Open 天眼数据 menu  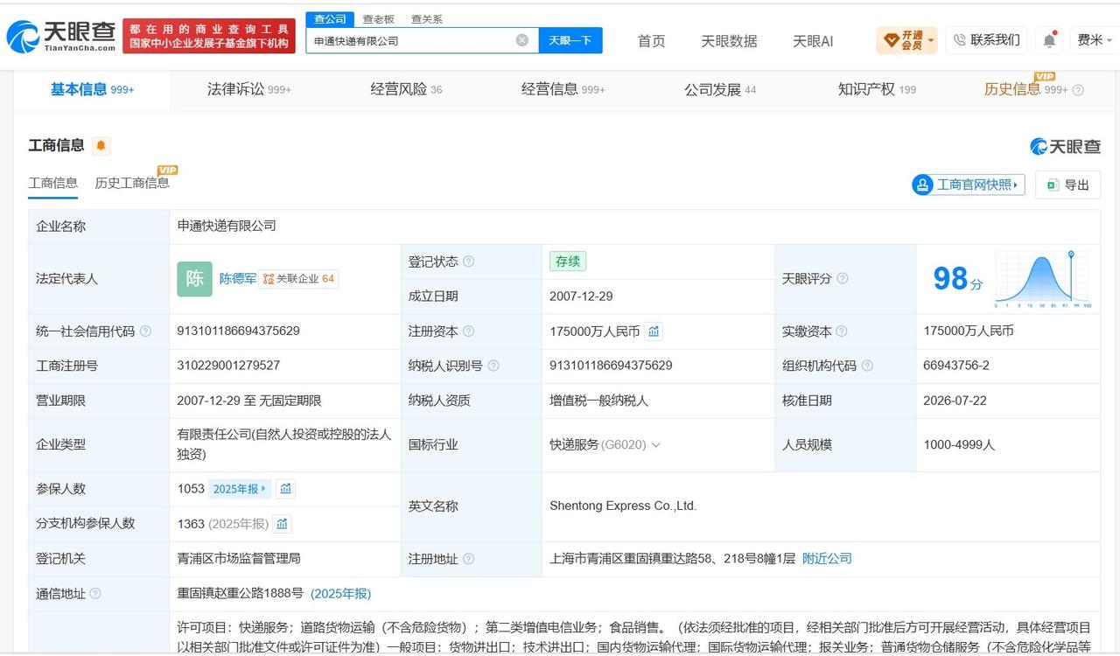(729, 41)
